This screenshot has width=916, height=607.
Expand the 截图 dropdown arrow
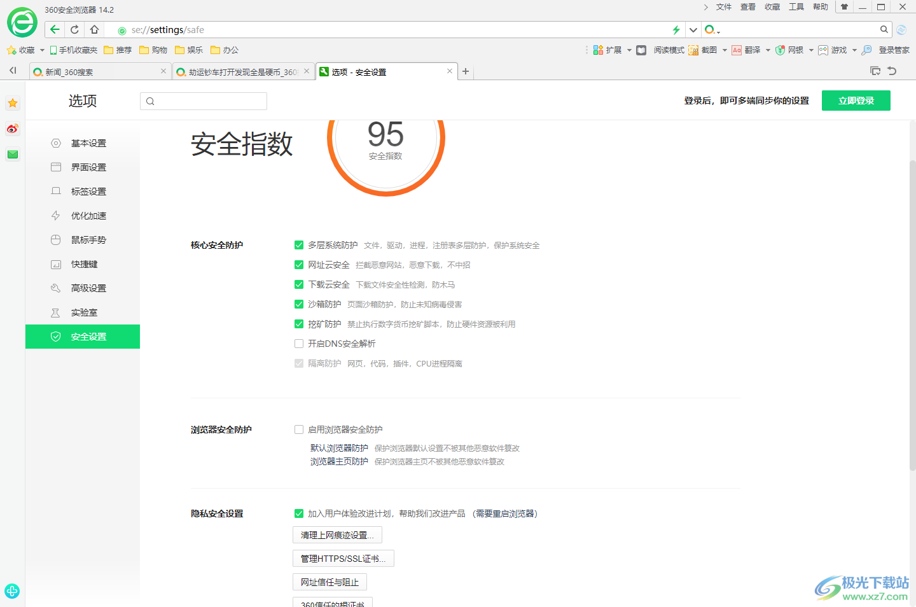[725, 50]
